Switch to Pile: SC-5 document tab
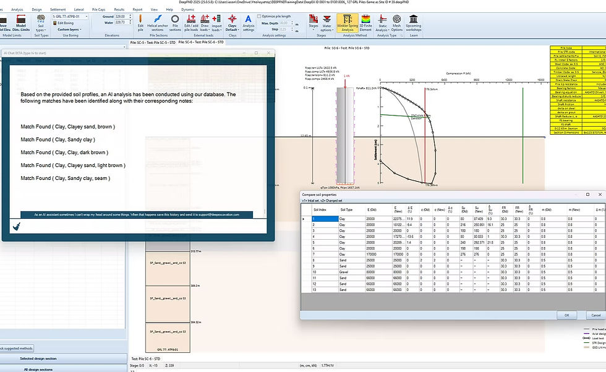 tap(152, 42)
